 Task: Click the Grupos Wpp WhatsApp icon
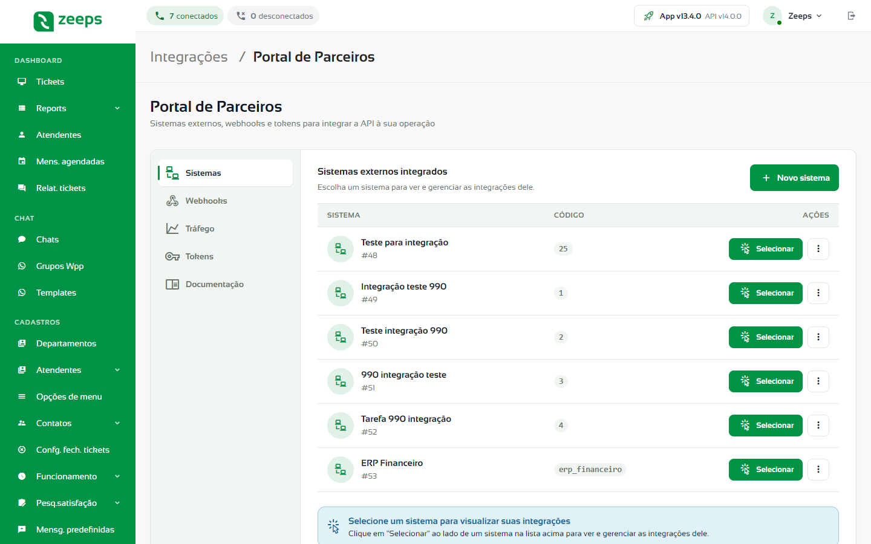pos(22,266)
